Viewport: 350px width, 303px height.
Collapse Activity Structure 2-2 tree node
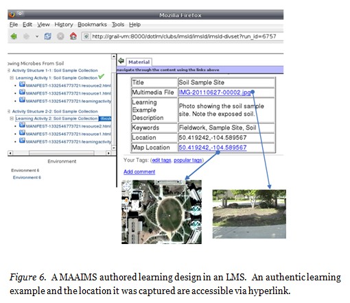click(9, 111)
